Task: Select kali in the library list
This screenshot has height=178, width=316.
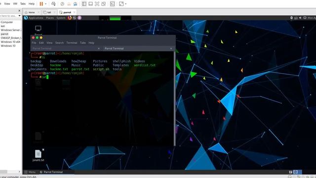Action: pos(3,26)
